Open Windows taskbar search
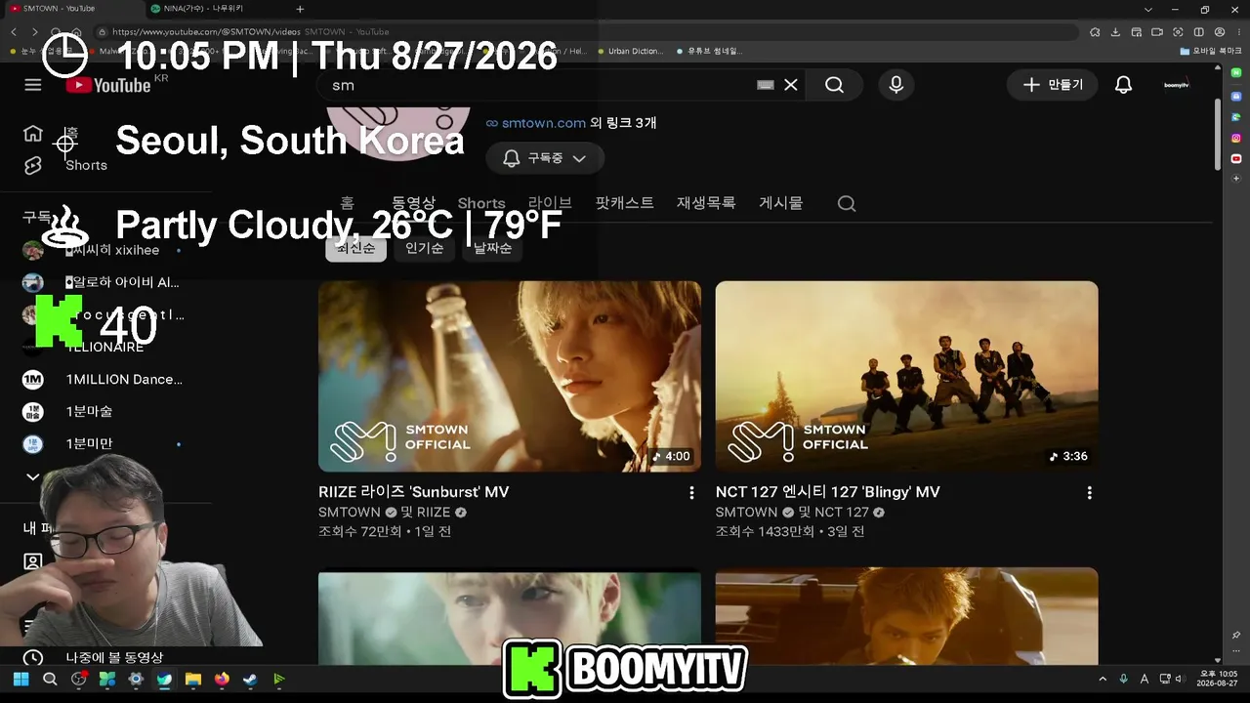 (50, 680)
